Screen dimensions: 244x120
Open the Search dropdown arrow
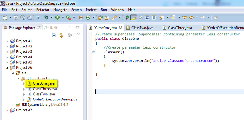tap(120, 17)
